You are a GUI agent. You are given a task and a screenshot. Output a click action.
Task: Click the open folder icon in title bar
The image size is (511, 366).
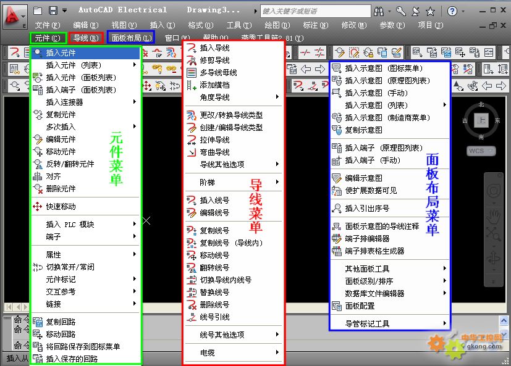click(38, 10)
